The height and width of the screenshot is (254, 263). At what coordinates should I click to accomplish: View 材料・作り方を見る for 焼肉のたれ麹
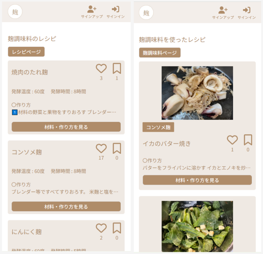(x=66, y=127)
